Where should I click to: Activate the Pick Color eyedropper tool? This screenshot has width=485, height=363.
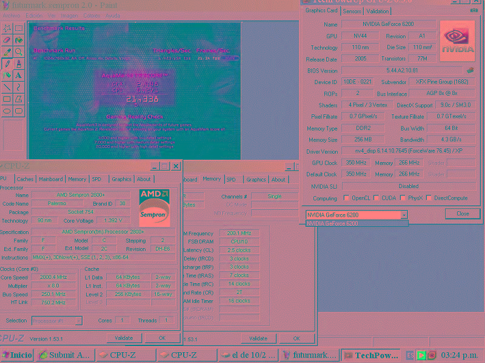[7, 52]
